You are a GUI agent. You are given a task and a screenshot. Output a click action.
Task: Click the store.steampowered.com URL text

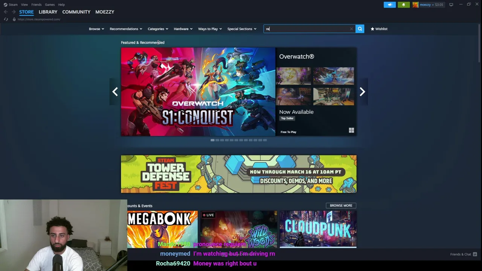(x=39, y=19)
